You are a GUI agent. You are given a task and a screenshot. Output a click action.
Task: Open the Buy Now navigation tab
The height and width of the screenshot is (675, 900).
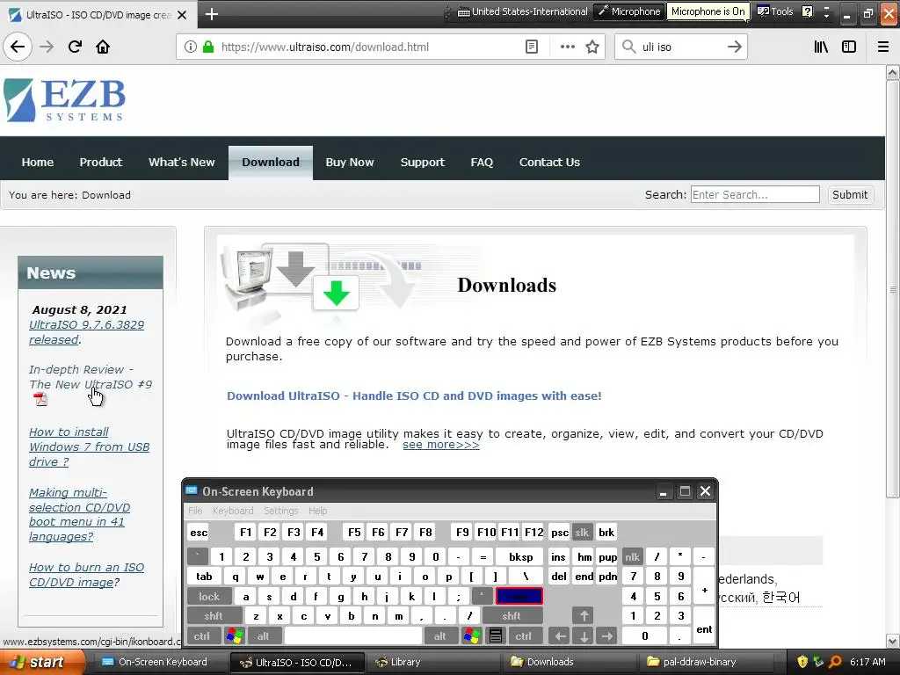coord(350,163)
